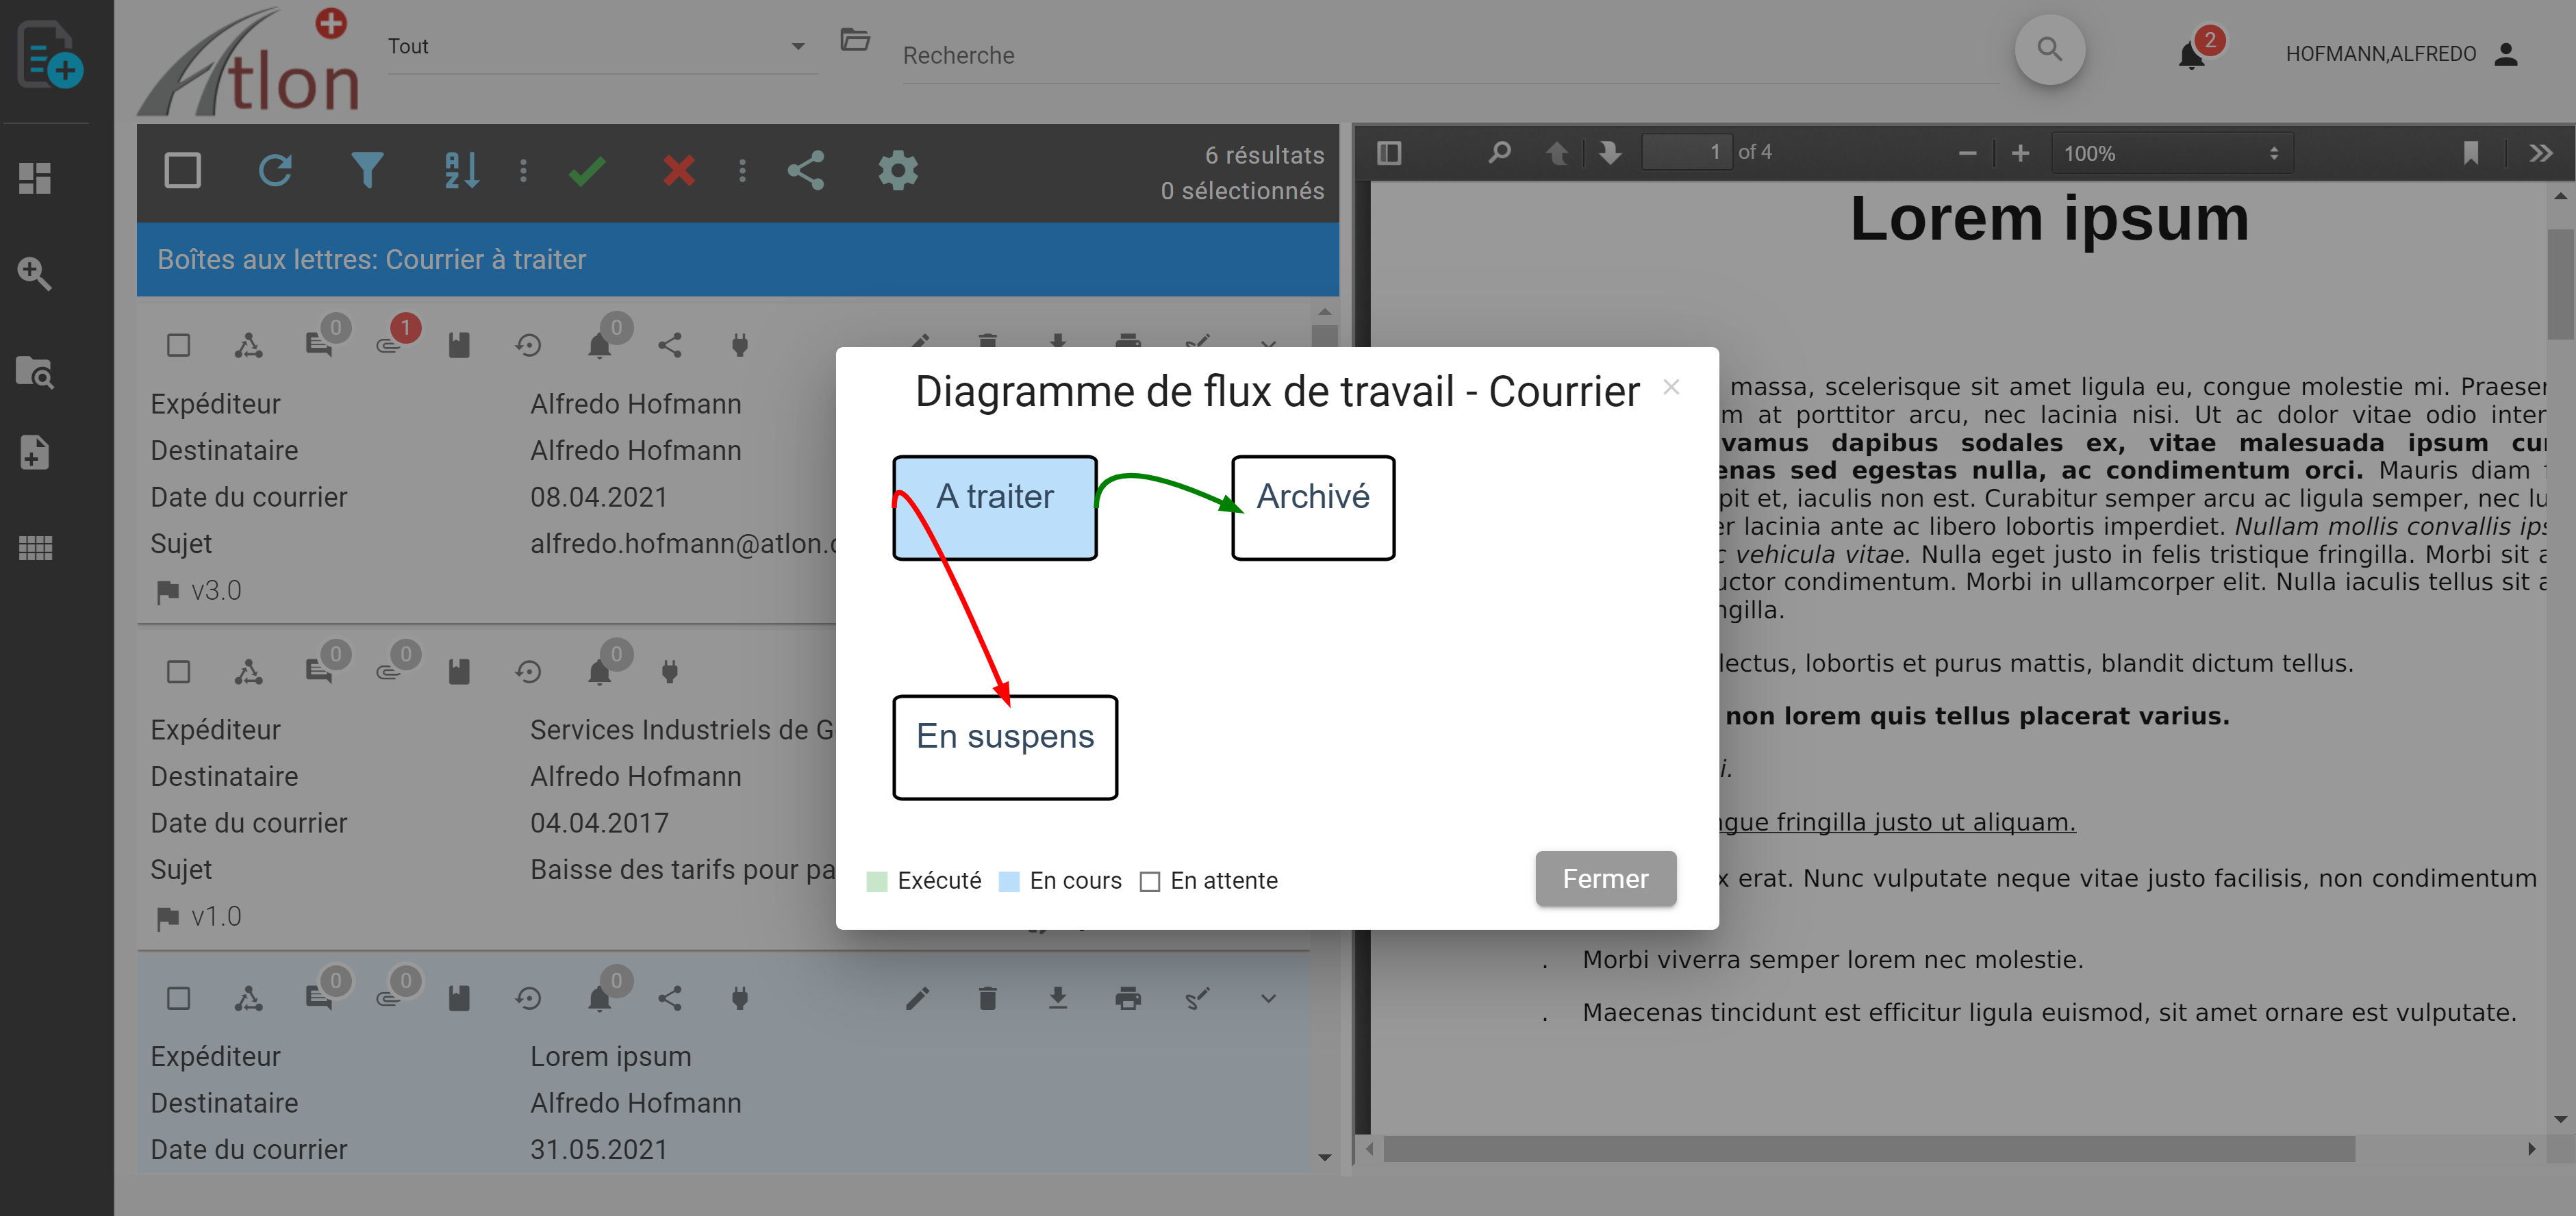
Task: Open the three-dot menu after the sort icon
Action: [523, 171]
